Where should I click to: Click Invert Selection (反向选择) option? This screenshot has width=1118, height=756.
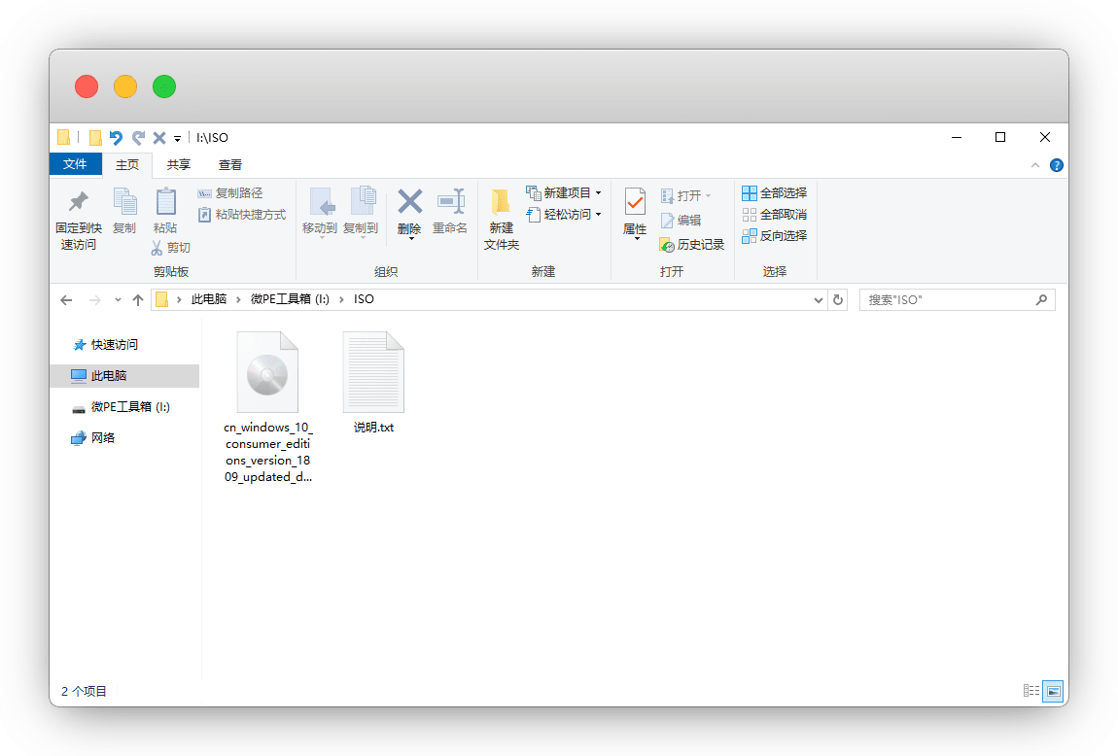[774, 236]
